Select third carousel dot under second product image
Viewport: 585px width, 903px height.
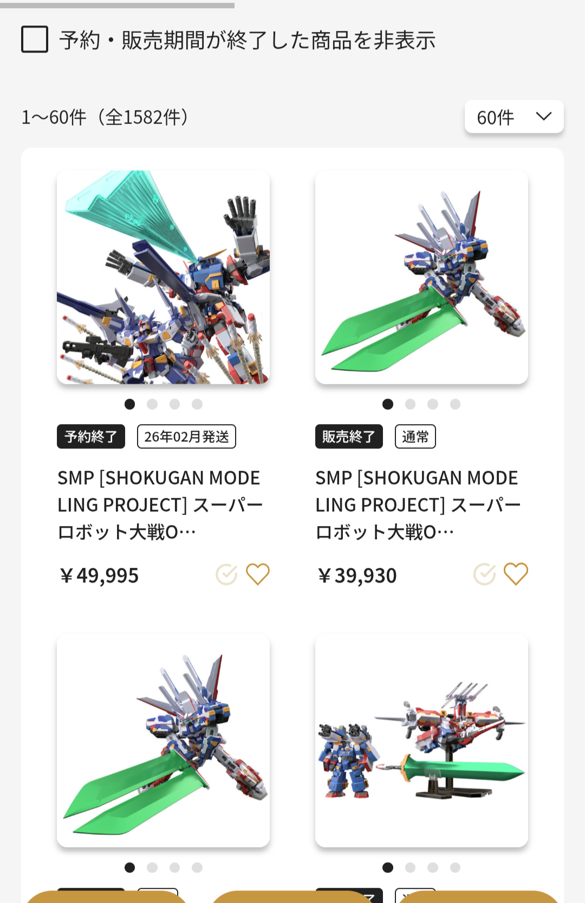tap(433, 404)
